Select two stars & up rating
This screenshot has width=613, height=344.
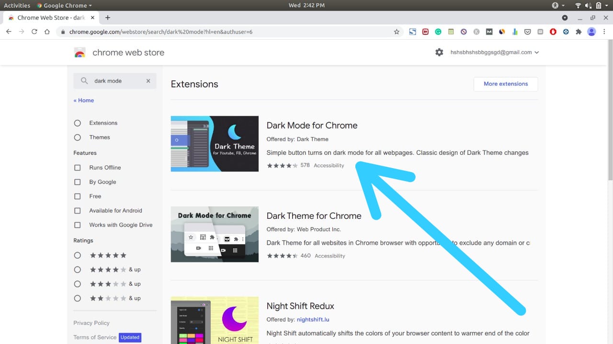pyautogui.click(x=78, y=298)
